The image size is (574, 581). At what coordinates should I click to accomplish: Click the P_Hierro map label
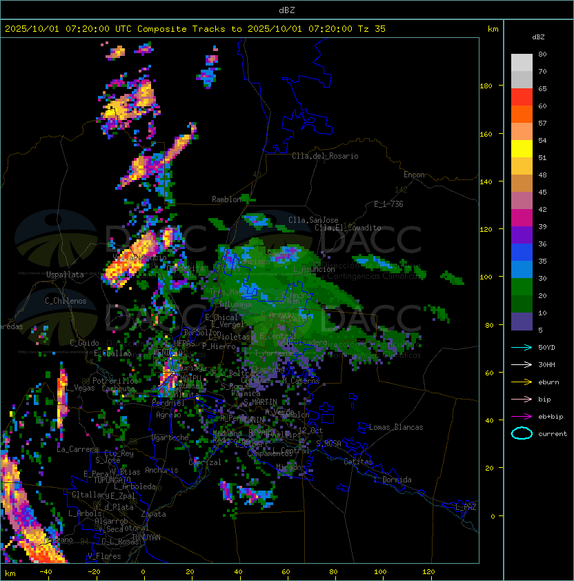219,346
